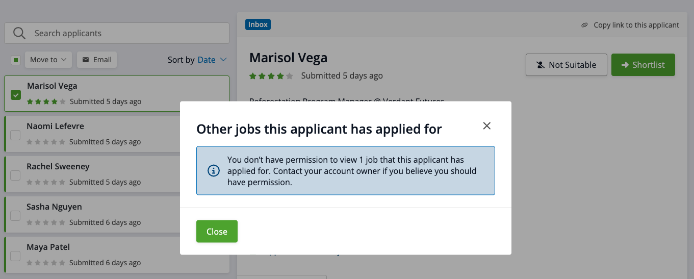Click the info icon in the permission notice

[x=214, y=171]
